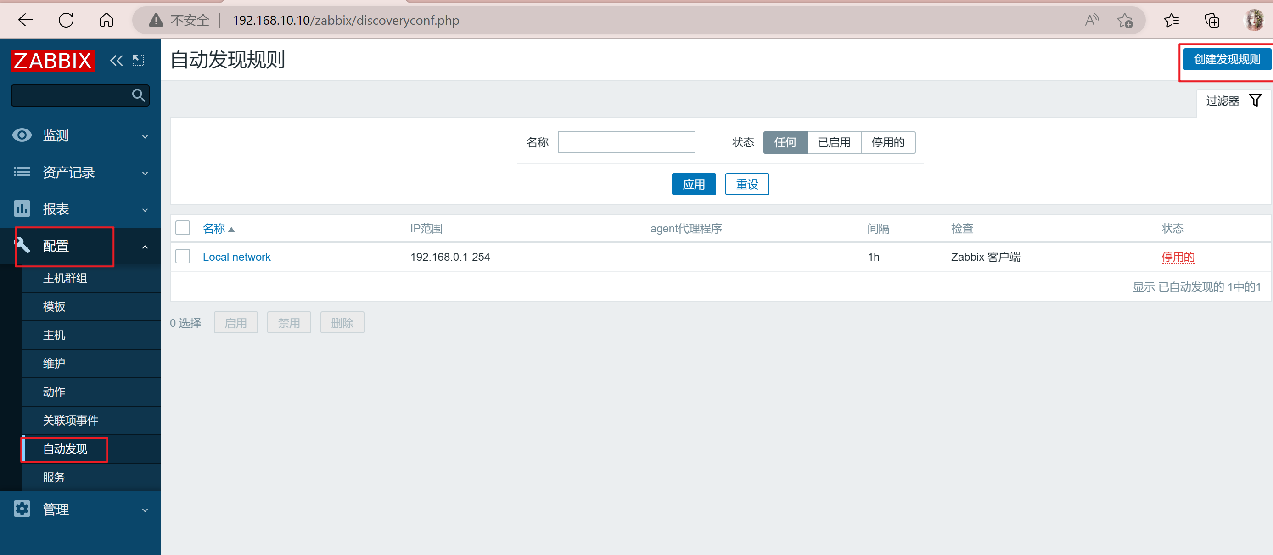Open the favorites list icon
This screenshot has height=555, width=1273.
coord(1171,20)
